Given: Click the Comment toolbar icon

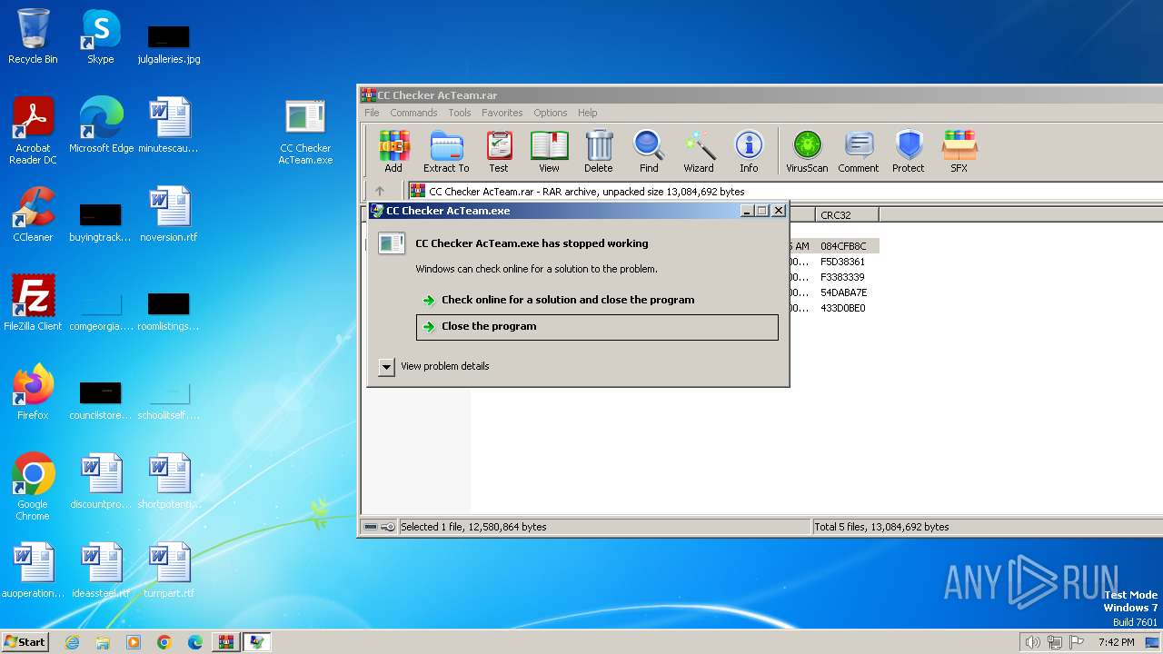Looking at the screenshot, I should pyautogui.click(x=859, y=151).
